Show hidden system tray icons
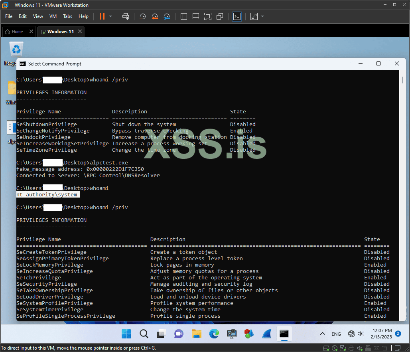 tap(323, 334)
